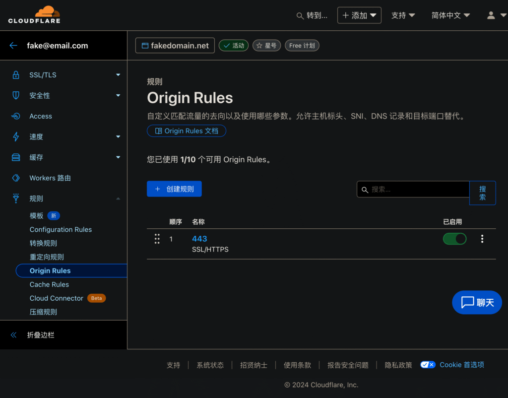This screenshot has height=398, width=508.
Task: Click the Cloudflare logo
Action: point(34,15)
